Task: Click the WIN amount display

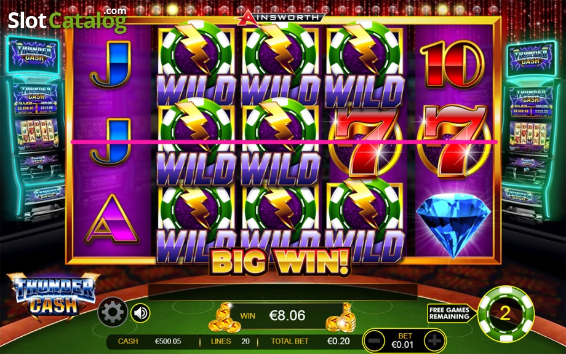Action: pyautogui.click(x=288, y=315)
